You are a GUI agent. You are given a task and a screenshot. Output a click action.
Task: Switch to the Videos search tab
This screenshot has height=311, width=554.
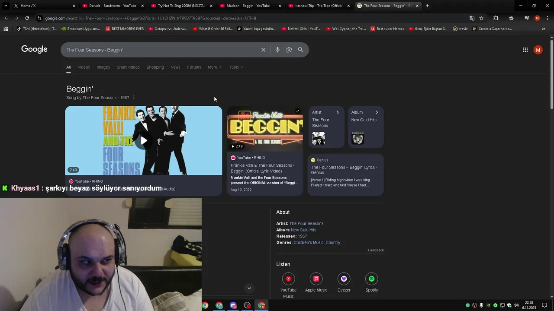[x=84, y=67]
